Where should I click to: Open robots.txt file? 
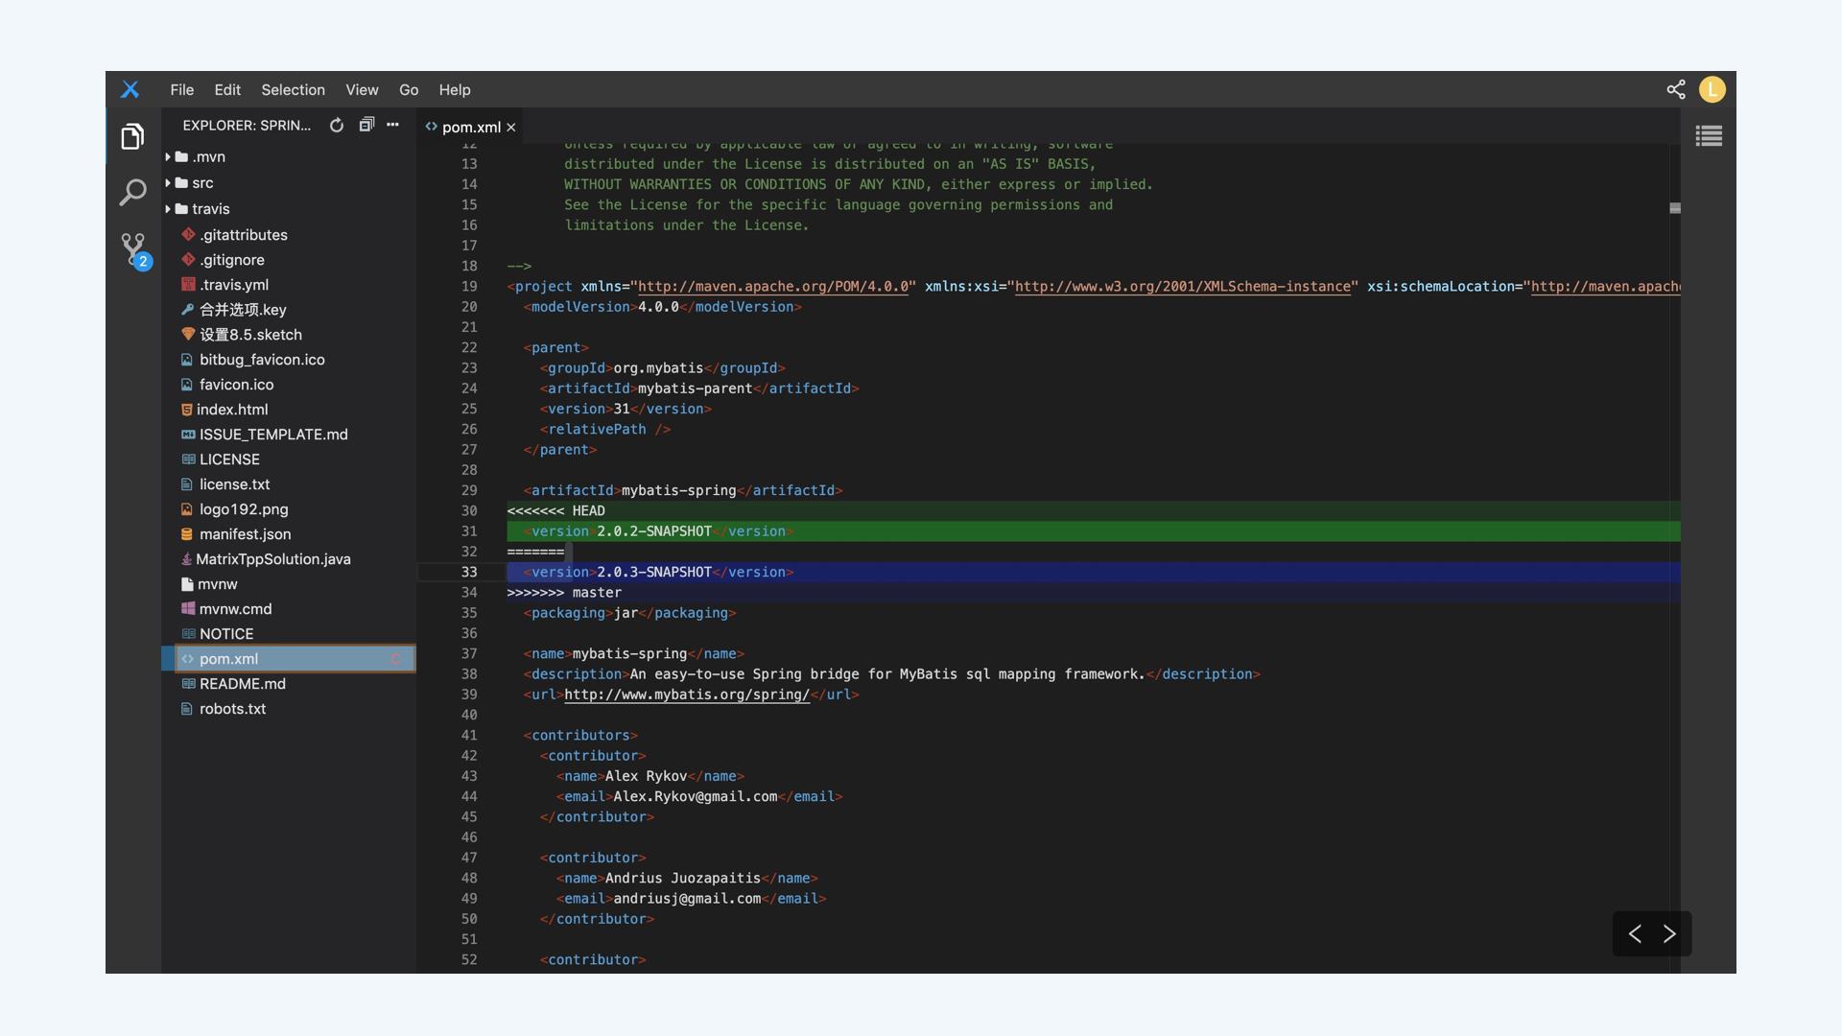(x=232, y=708)
